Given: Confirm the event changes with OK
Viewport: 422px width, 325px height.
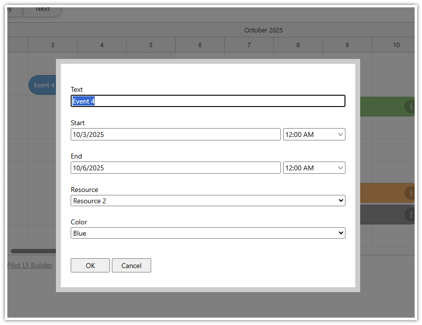Looking at the screenshot, I should (x=90, y=265).
